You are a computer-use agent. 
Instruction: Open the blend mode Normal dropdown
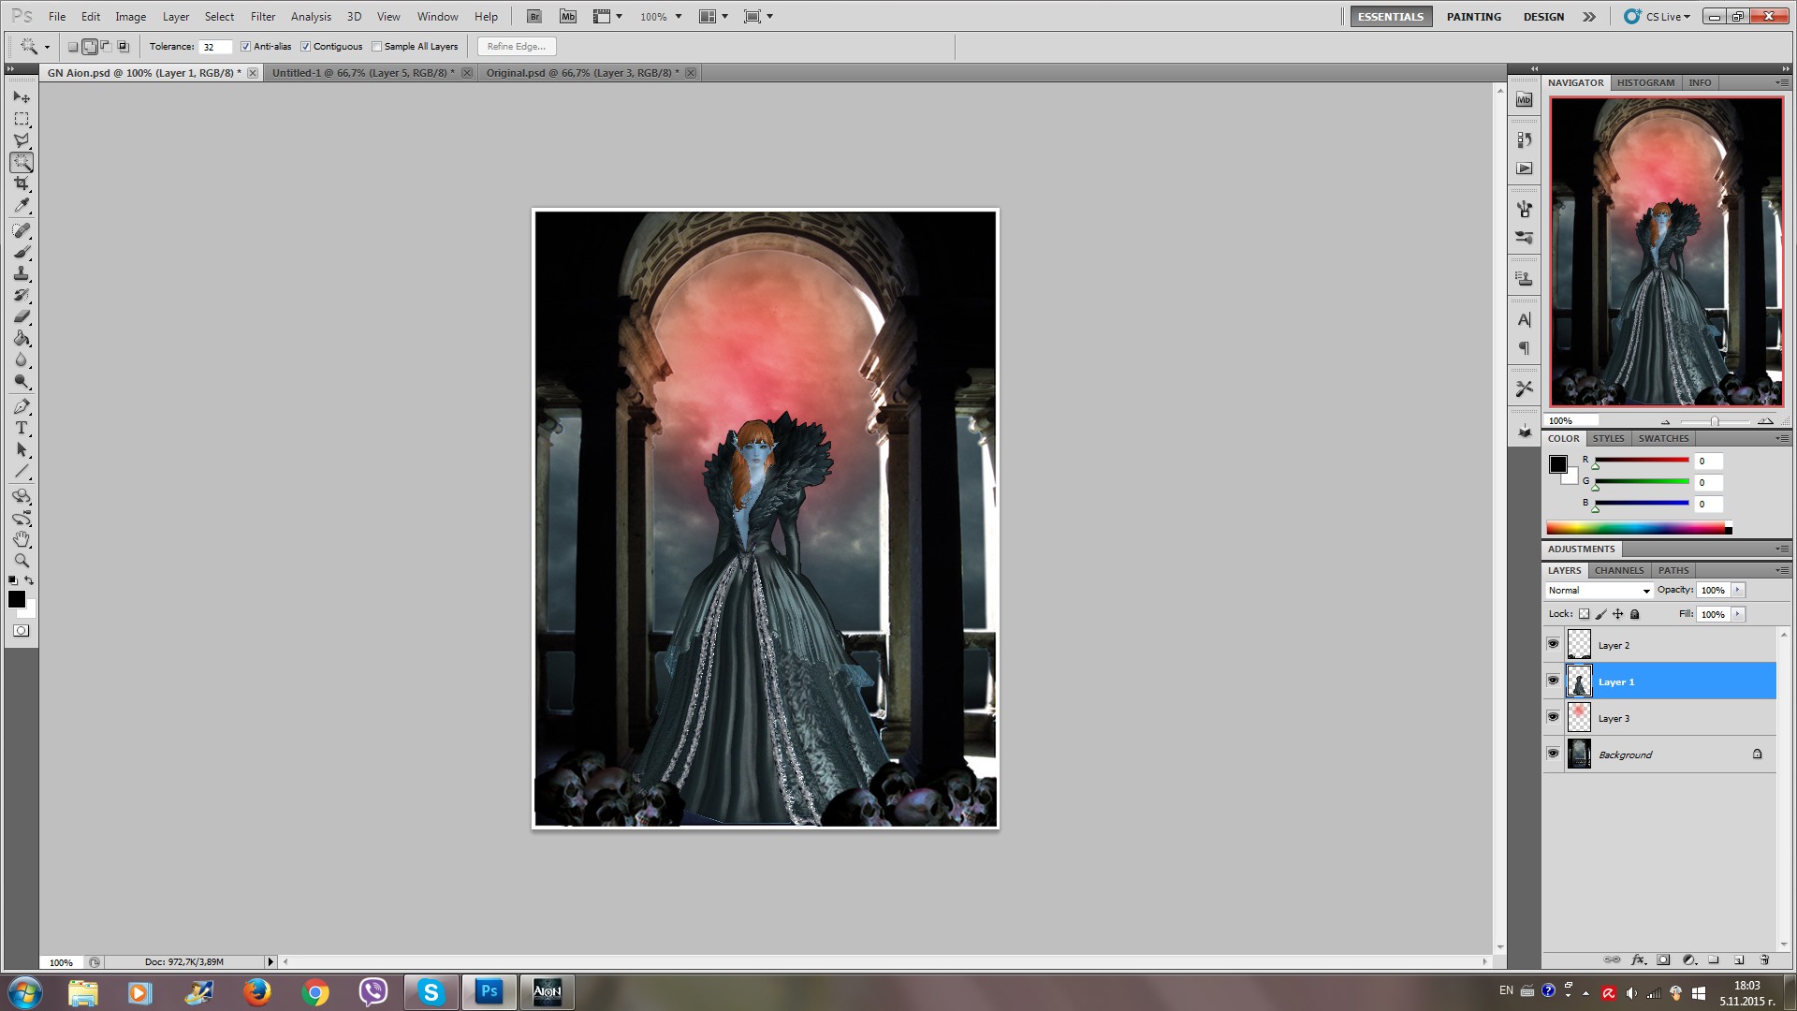tap(1599, 591)
